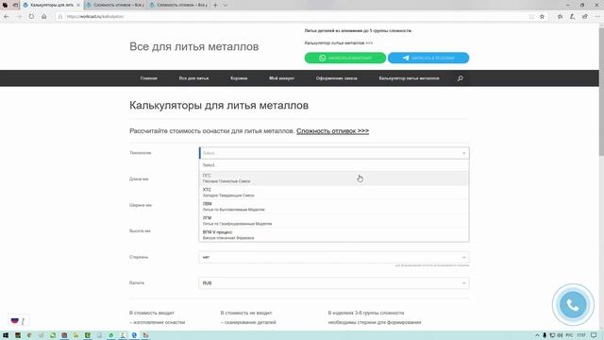The width and height of the screenshot is (604, 340).
Task: Open the favorites hub icon
Action: (560, 17)
